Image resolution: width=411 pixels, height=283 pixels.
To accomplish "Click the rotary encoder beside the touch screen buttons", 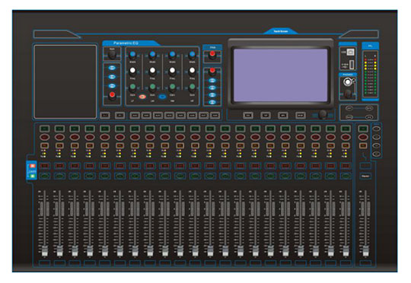I will coord(323,115).
